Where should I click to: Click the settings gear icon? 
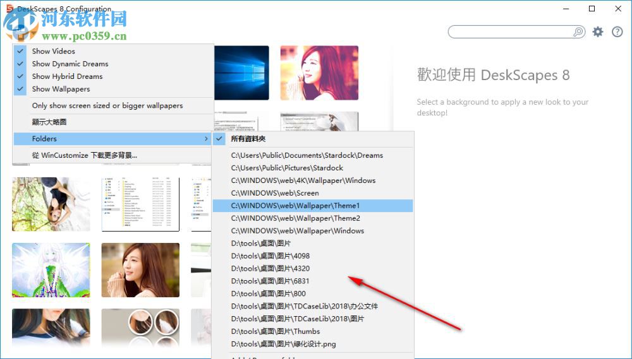point(598,32)
